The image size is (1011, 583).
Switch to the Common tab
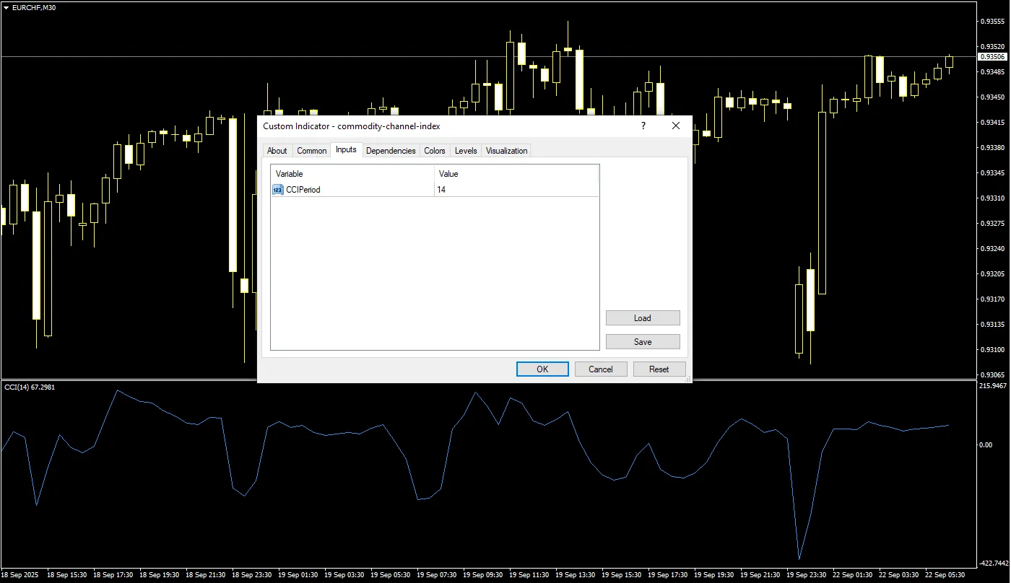(312, 151)
